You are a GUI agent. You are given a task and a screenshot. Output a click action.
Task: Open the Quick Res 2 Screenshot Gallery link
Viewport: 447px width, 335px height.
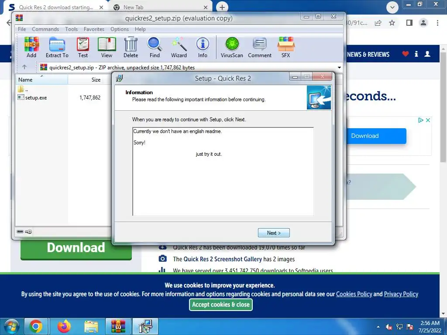click(223, 259)
